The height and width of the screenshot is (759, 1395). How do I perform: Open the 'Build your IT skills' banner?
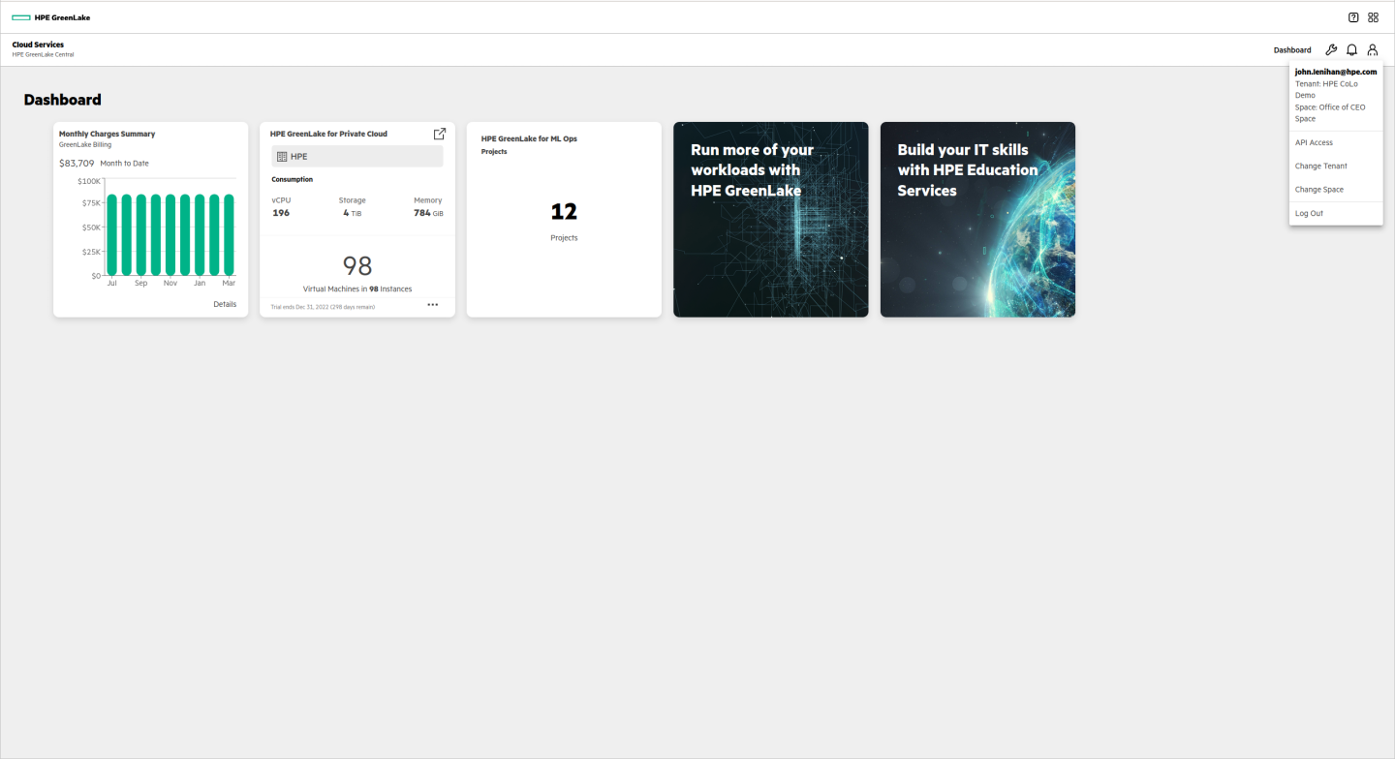click(x=977, y=219)
